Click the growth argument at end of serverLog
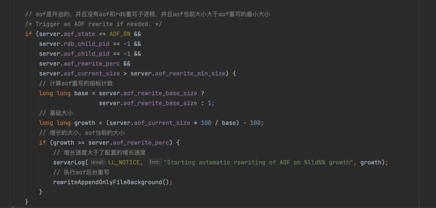The height and width of the screenshot is (208, 436). (x=371, y=163)
